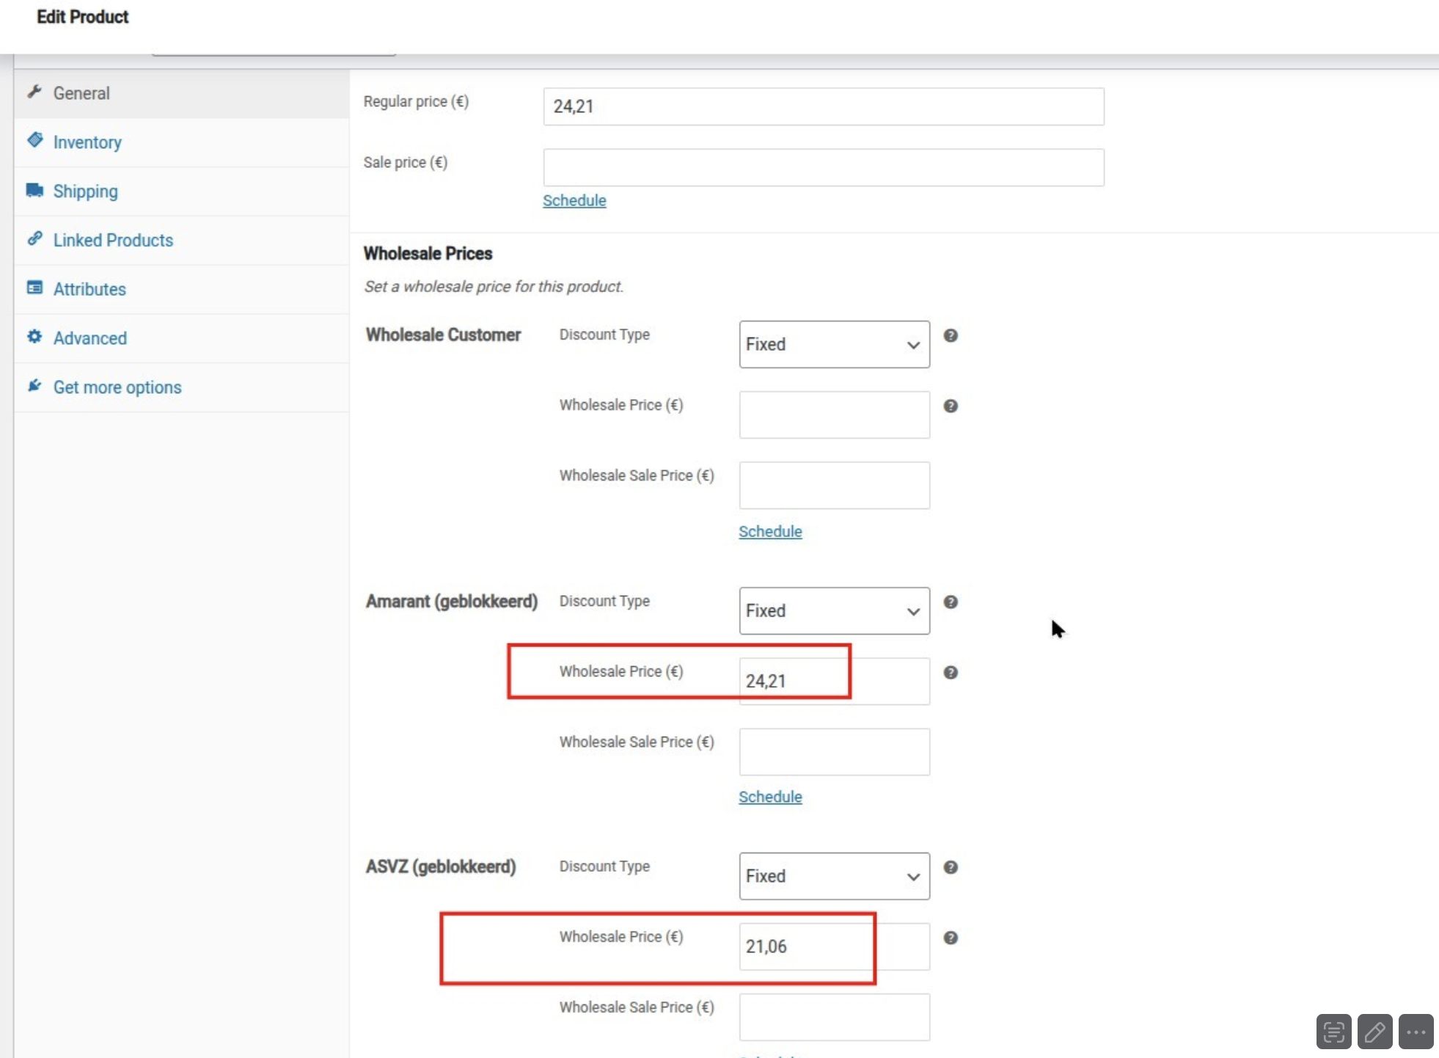Image resolution: width=1439 pixels, height=1058 pixels.
Task: Click help icon beside Amarant Wholesale Price
Action: (951, 672)
